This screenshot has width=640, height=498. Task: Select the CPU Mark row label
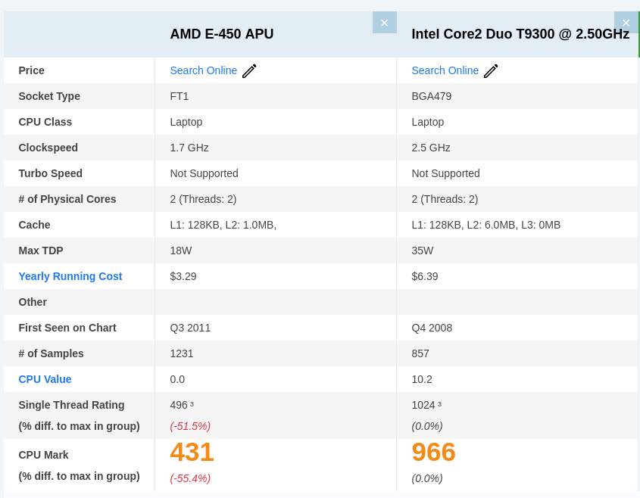pos(44,455)
